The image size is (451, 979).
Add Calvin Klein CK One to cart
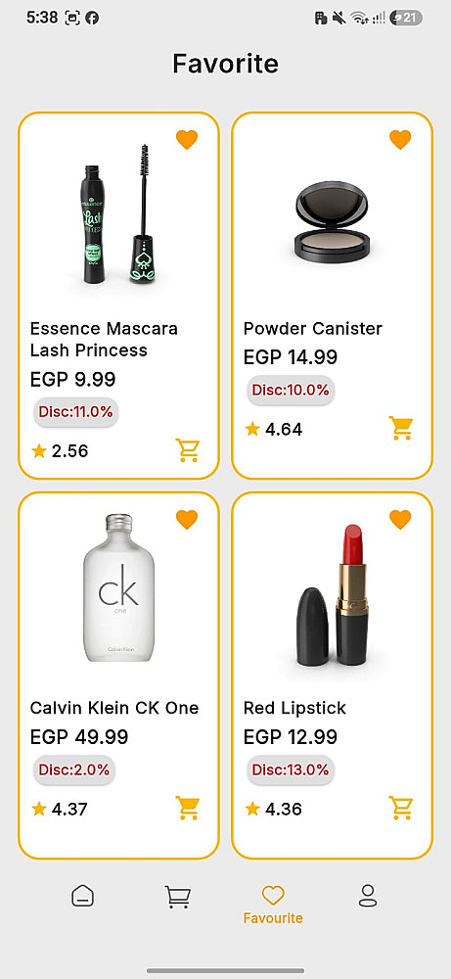pyautogui.click(x=187, y=808)
